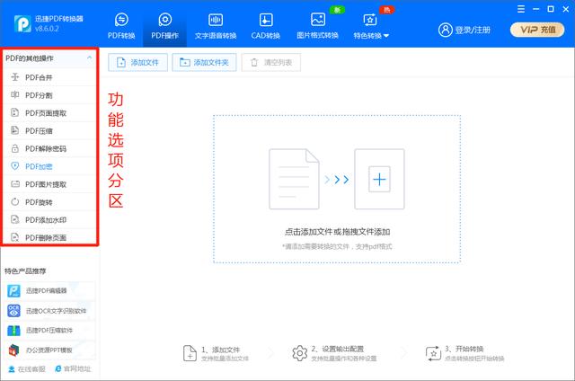Viewport: 575px width, 381px height.
Task: Open 在线客服 support link
Action: click(27, 369)
